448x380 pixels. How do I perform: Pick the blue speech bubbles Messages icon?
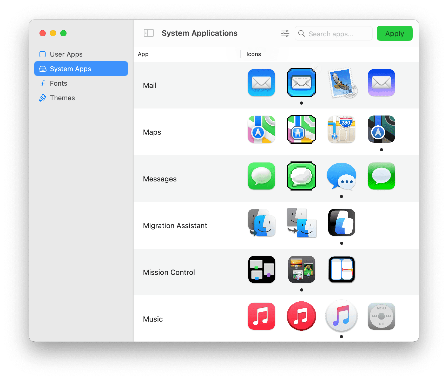click(341, 176)
